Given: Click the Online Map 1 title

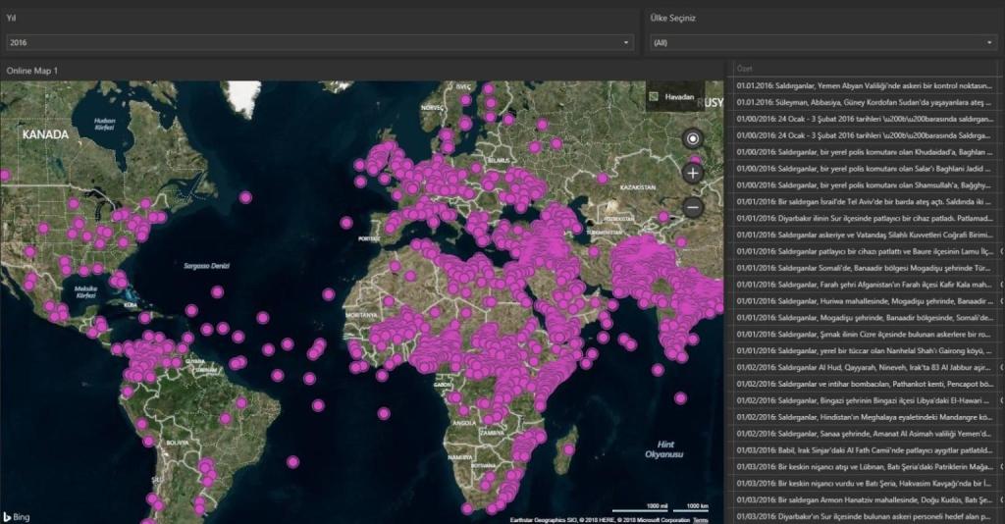Looking at the screenshot, I should 32,71.
